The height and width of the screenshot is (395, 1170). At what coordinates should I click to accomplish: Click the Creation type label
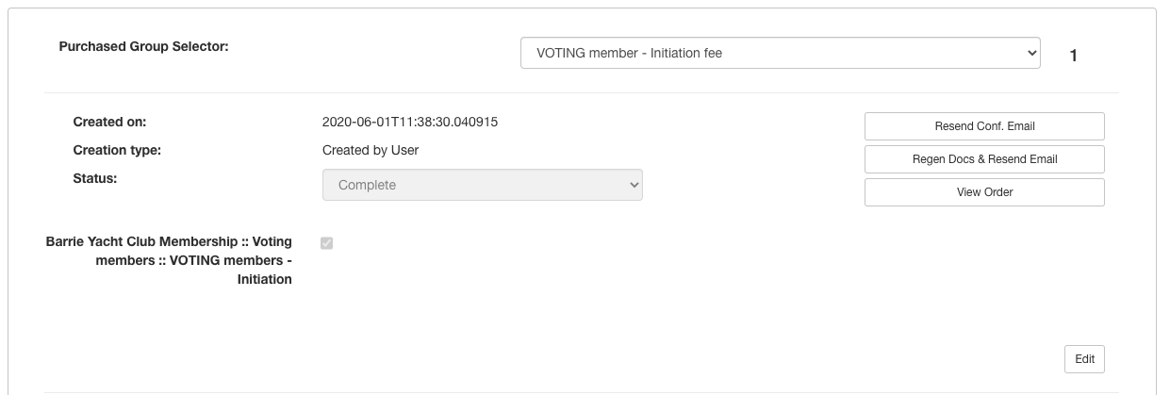click(x=117, y=150)
